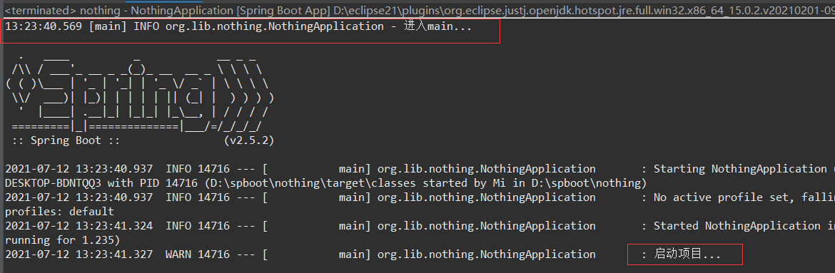Select the WARN level label in last log line
Screen dimensions: 835x273
(178, 254)
